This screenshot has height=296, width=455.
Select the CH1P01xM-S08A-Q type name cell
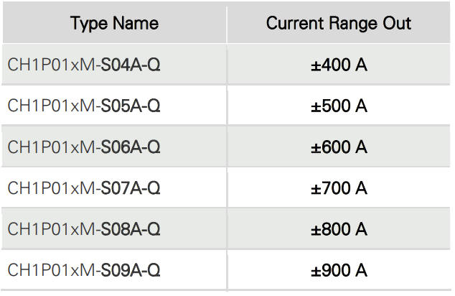[x=84, y=229]
